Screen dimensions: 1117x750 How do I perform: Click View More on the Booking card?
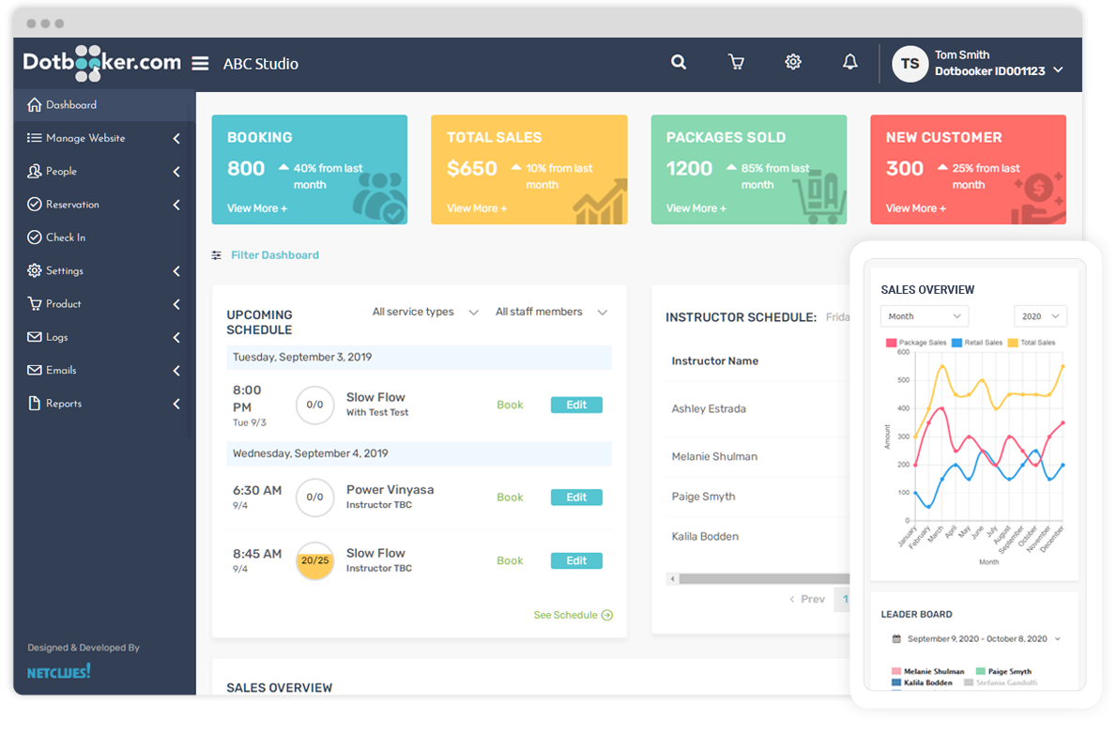[256, 207]
